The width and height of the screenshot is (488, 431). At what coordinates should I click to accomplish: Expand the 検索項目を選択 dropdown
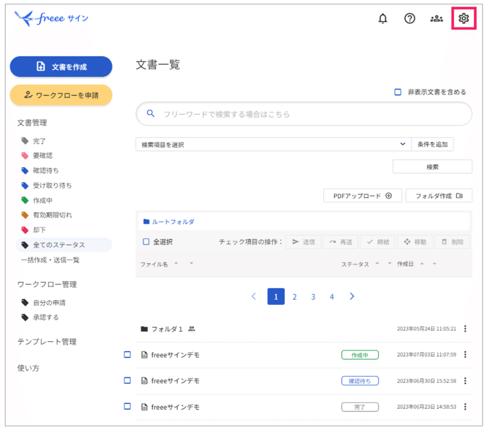coord(273,145)
